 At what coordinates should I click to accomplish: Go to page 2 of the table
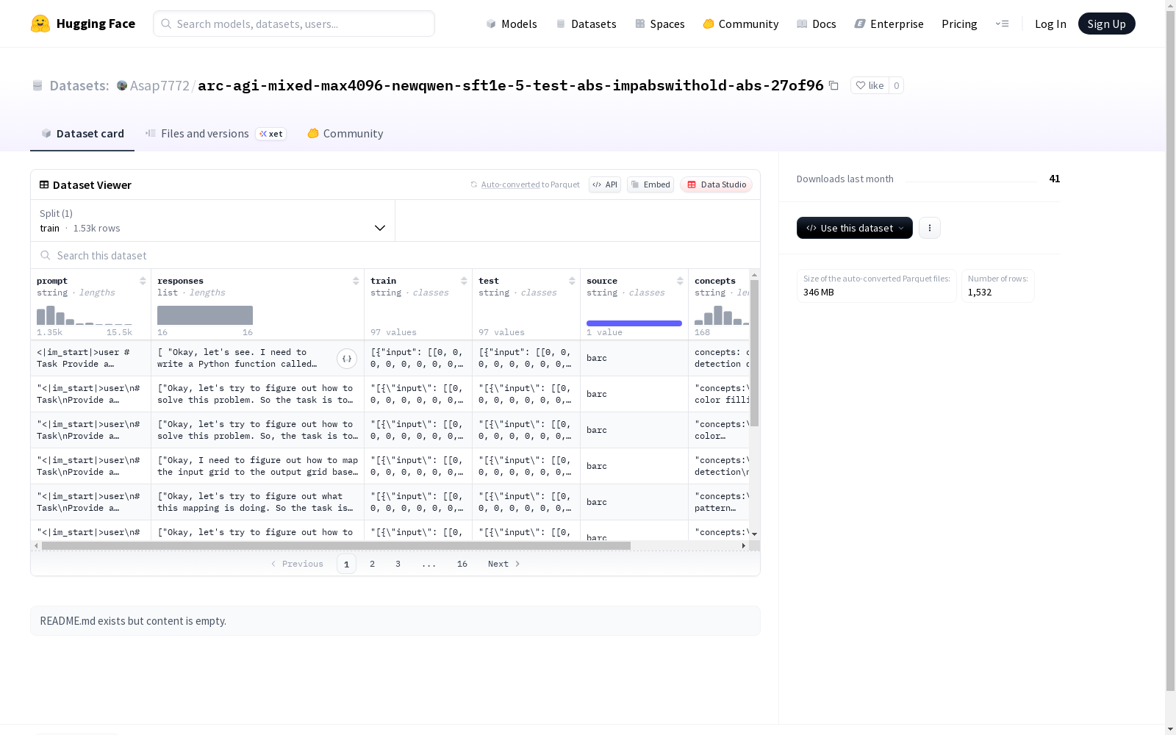click(372, 564)
